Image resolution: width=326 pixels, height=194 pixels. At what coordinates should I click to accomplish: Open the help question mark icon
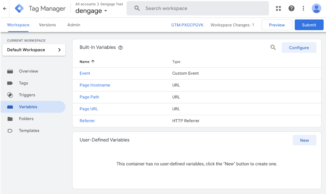click(291, 8)
